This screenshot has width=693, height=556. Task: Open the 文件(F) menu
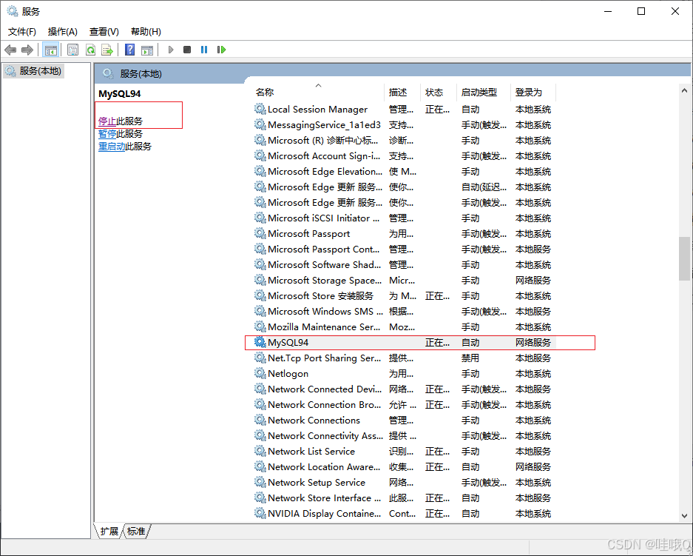[21, 31]
